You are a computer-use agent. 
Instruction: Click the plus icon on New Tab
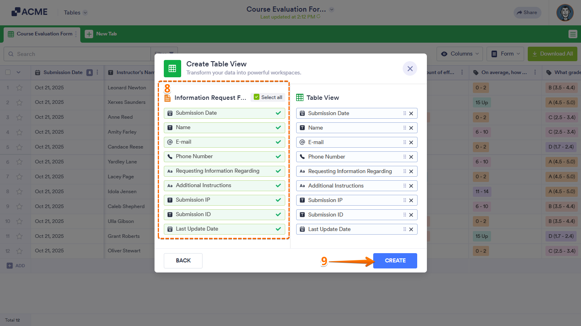click(89, 34)
